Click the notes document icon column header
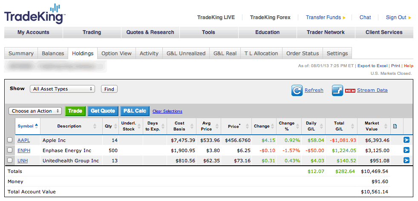 (x=395, y=126)
